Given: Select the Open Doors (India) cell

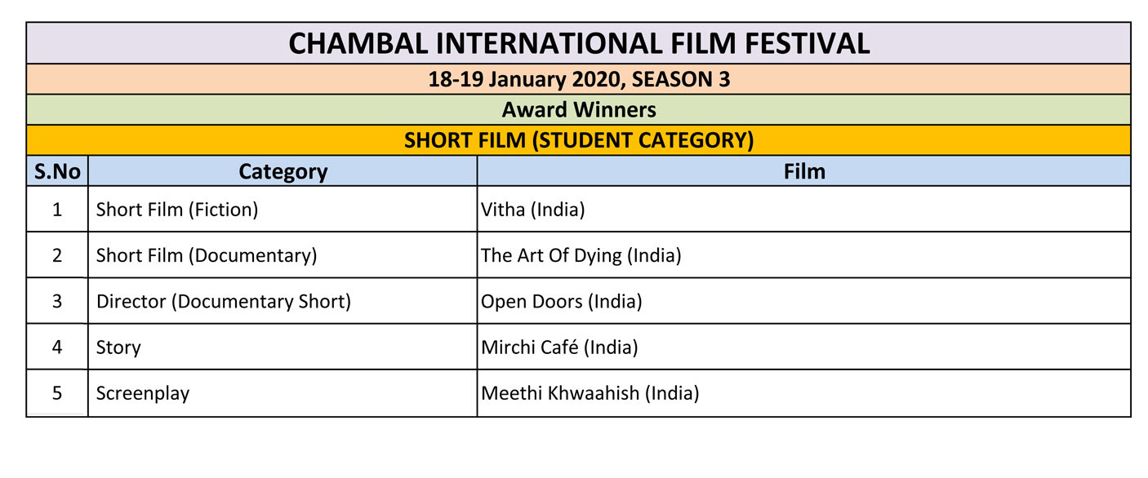Looking at the screenshot, I should pyautogui.click(x=804, y=301).
